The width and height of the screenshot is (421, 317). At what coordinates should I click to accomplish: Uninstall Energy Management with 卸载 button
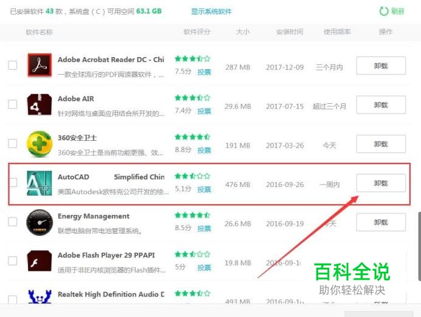point(381,222)
